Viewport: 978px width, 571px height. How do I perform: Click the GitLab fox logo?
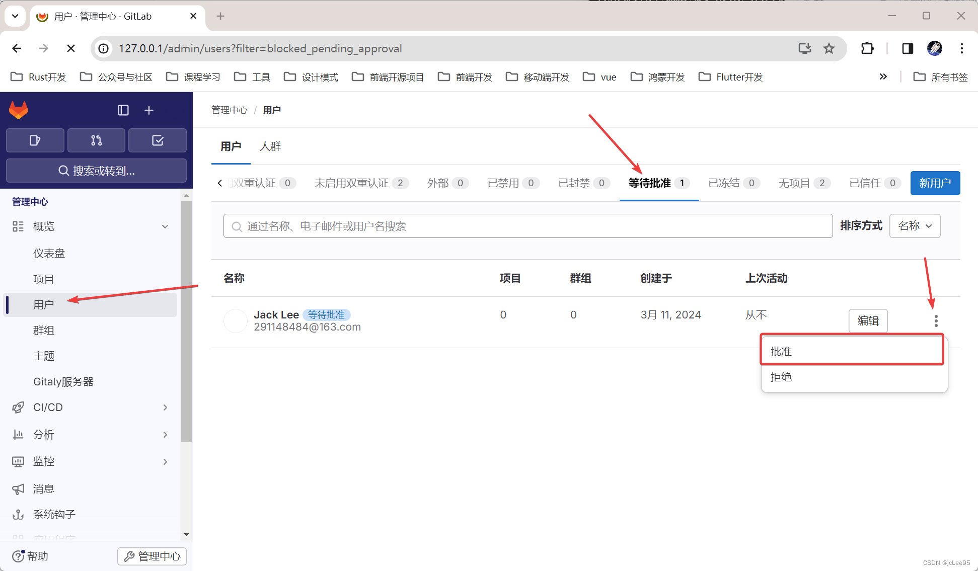[19, 110]
